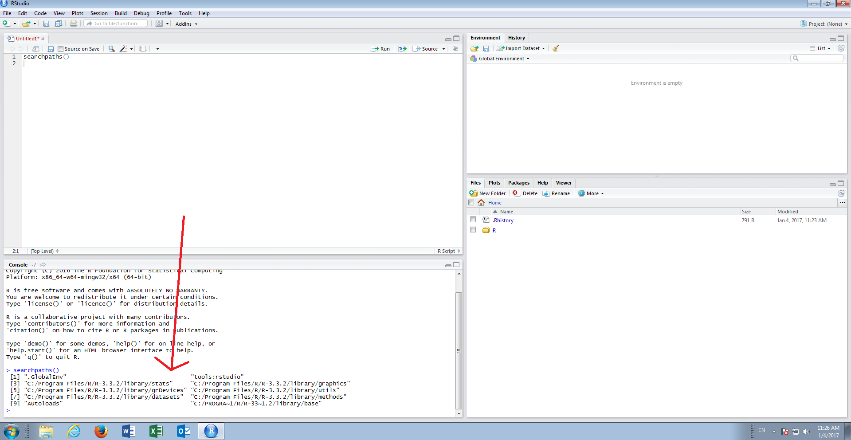Switch to the Packages tab
The width and height of the screenshot is (851, 440).
518,183
